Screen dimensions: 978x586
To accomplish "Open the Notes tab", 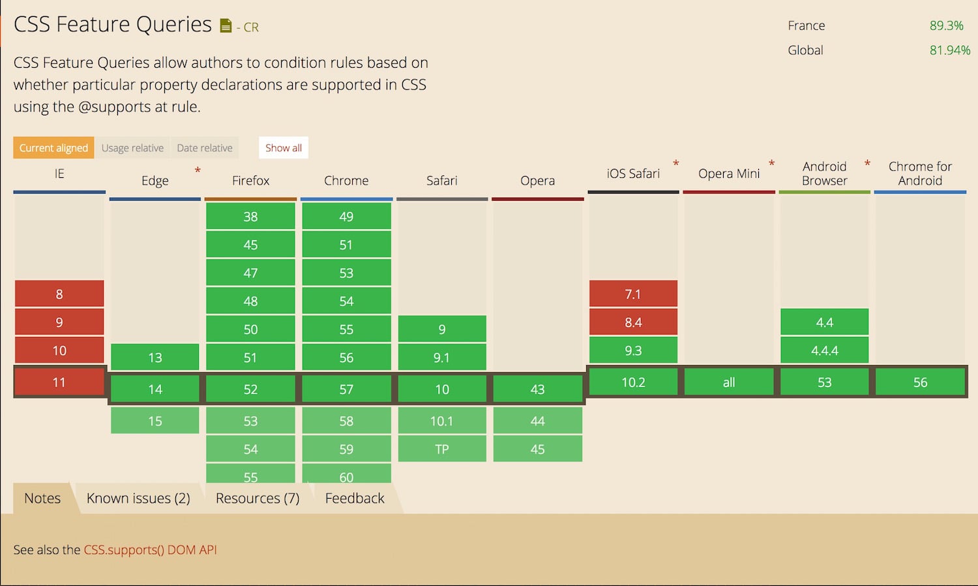I will click(42, 498).
